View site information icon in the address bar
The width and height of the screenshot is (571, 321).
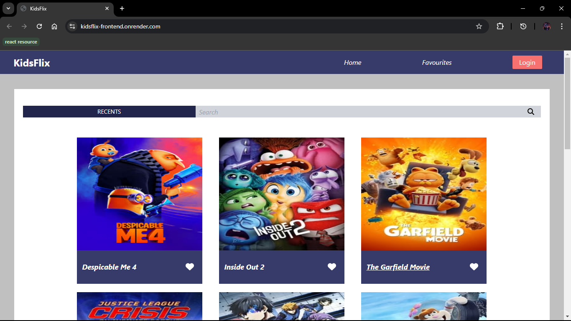click(72, 26)
